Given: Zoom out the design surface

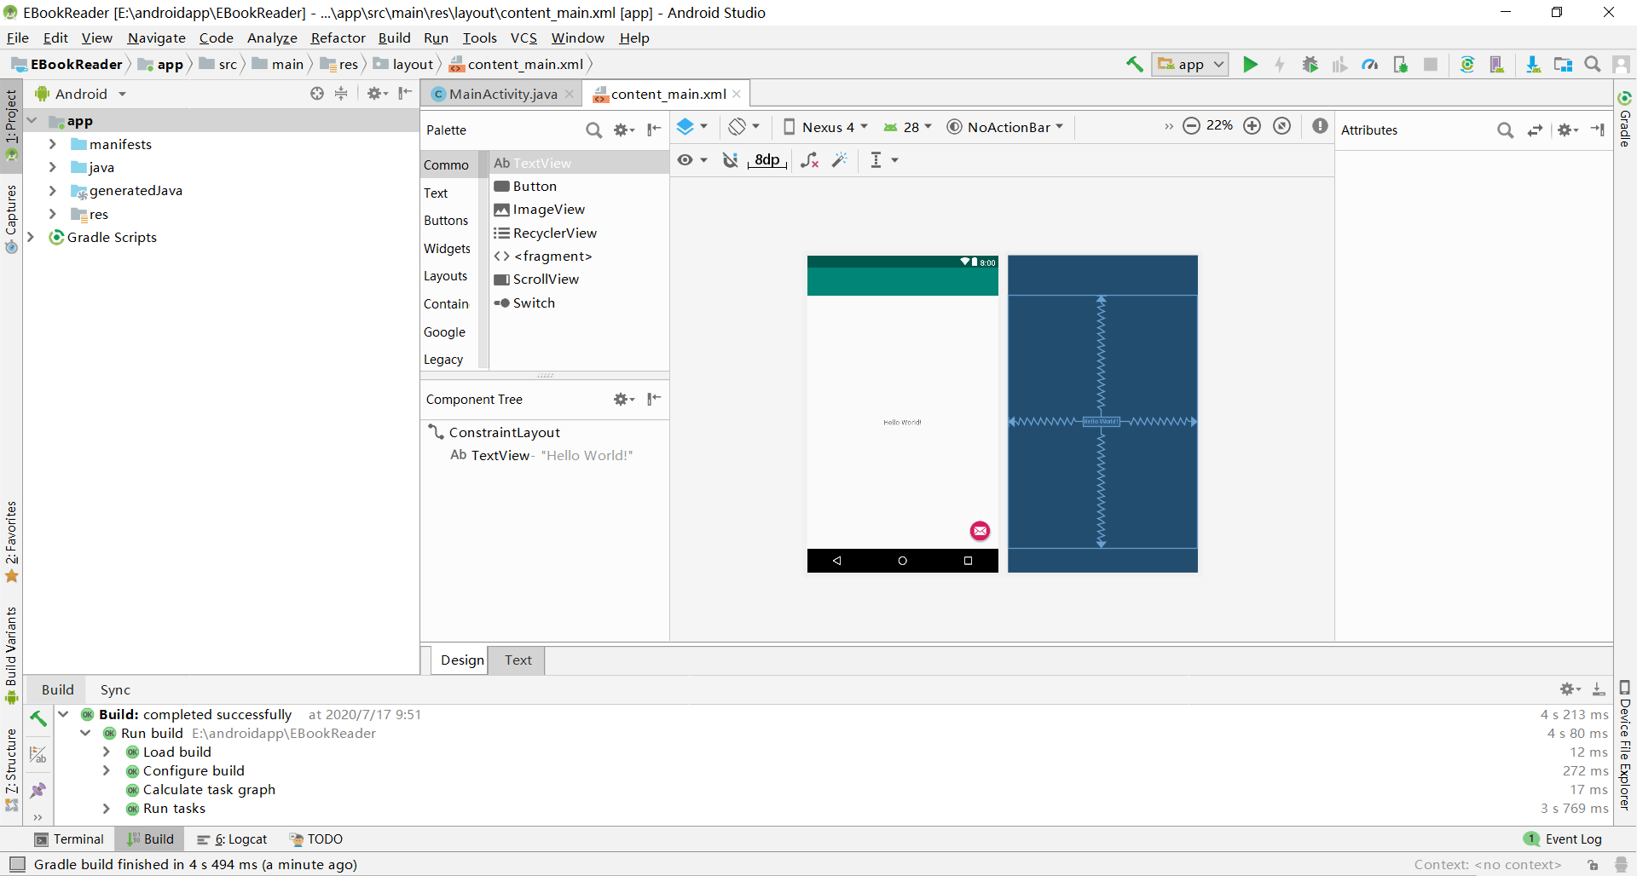Looking at the screenshot, I should pos(1192,126).
